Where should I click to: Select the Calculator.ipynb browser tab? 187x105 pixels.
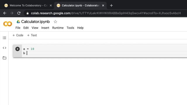click(81, 6)
